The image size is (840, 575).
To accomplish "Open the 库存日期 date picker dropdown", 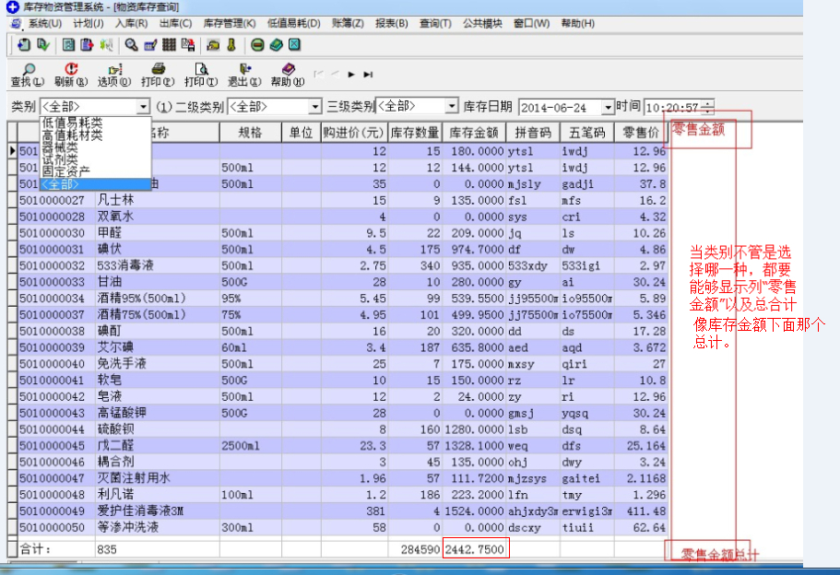I will click(608, 108).
